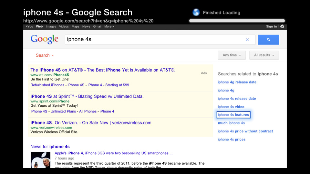Go to Videos in the top bar
Viewport: 310px width, 174px height.
(64, 26)
